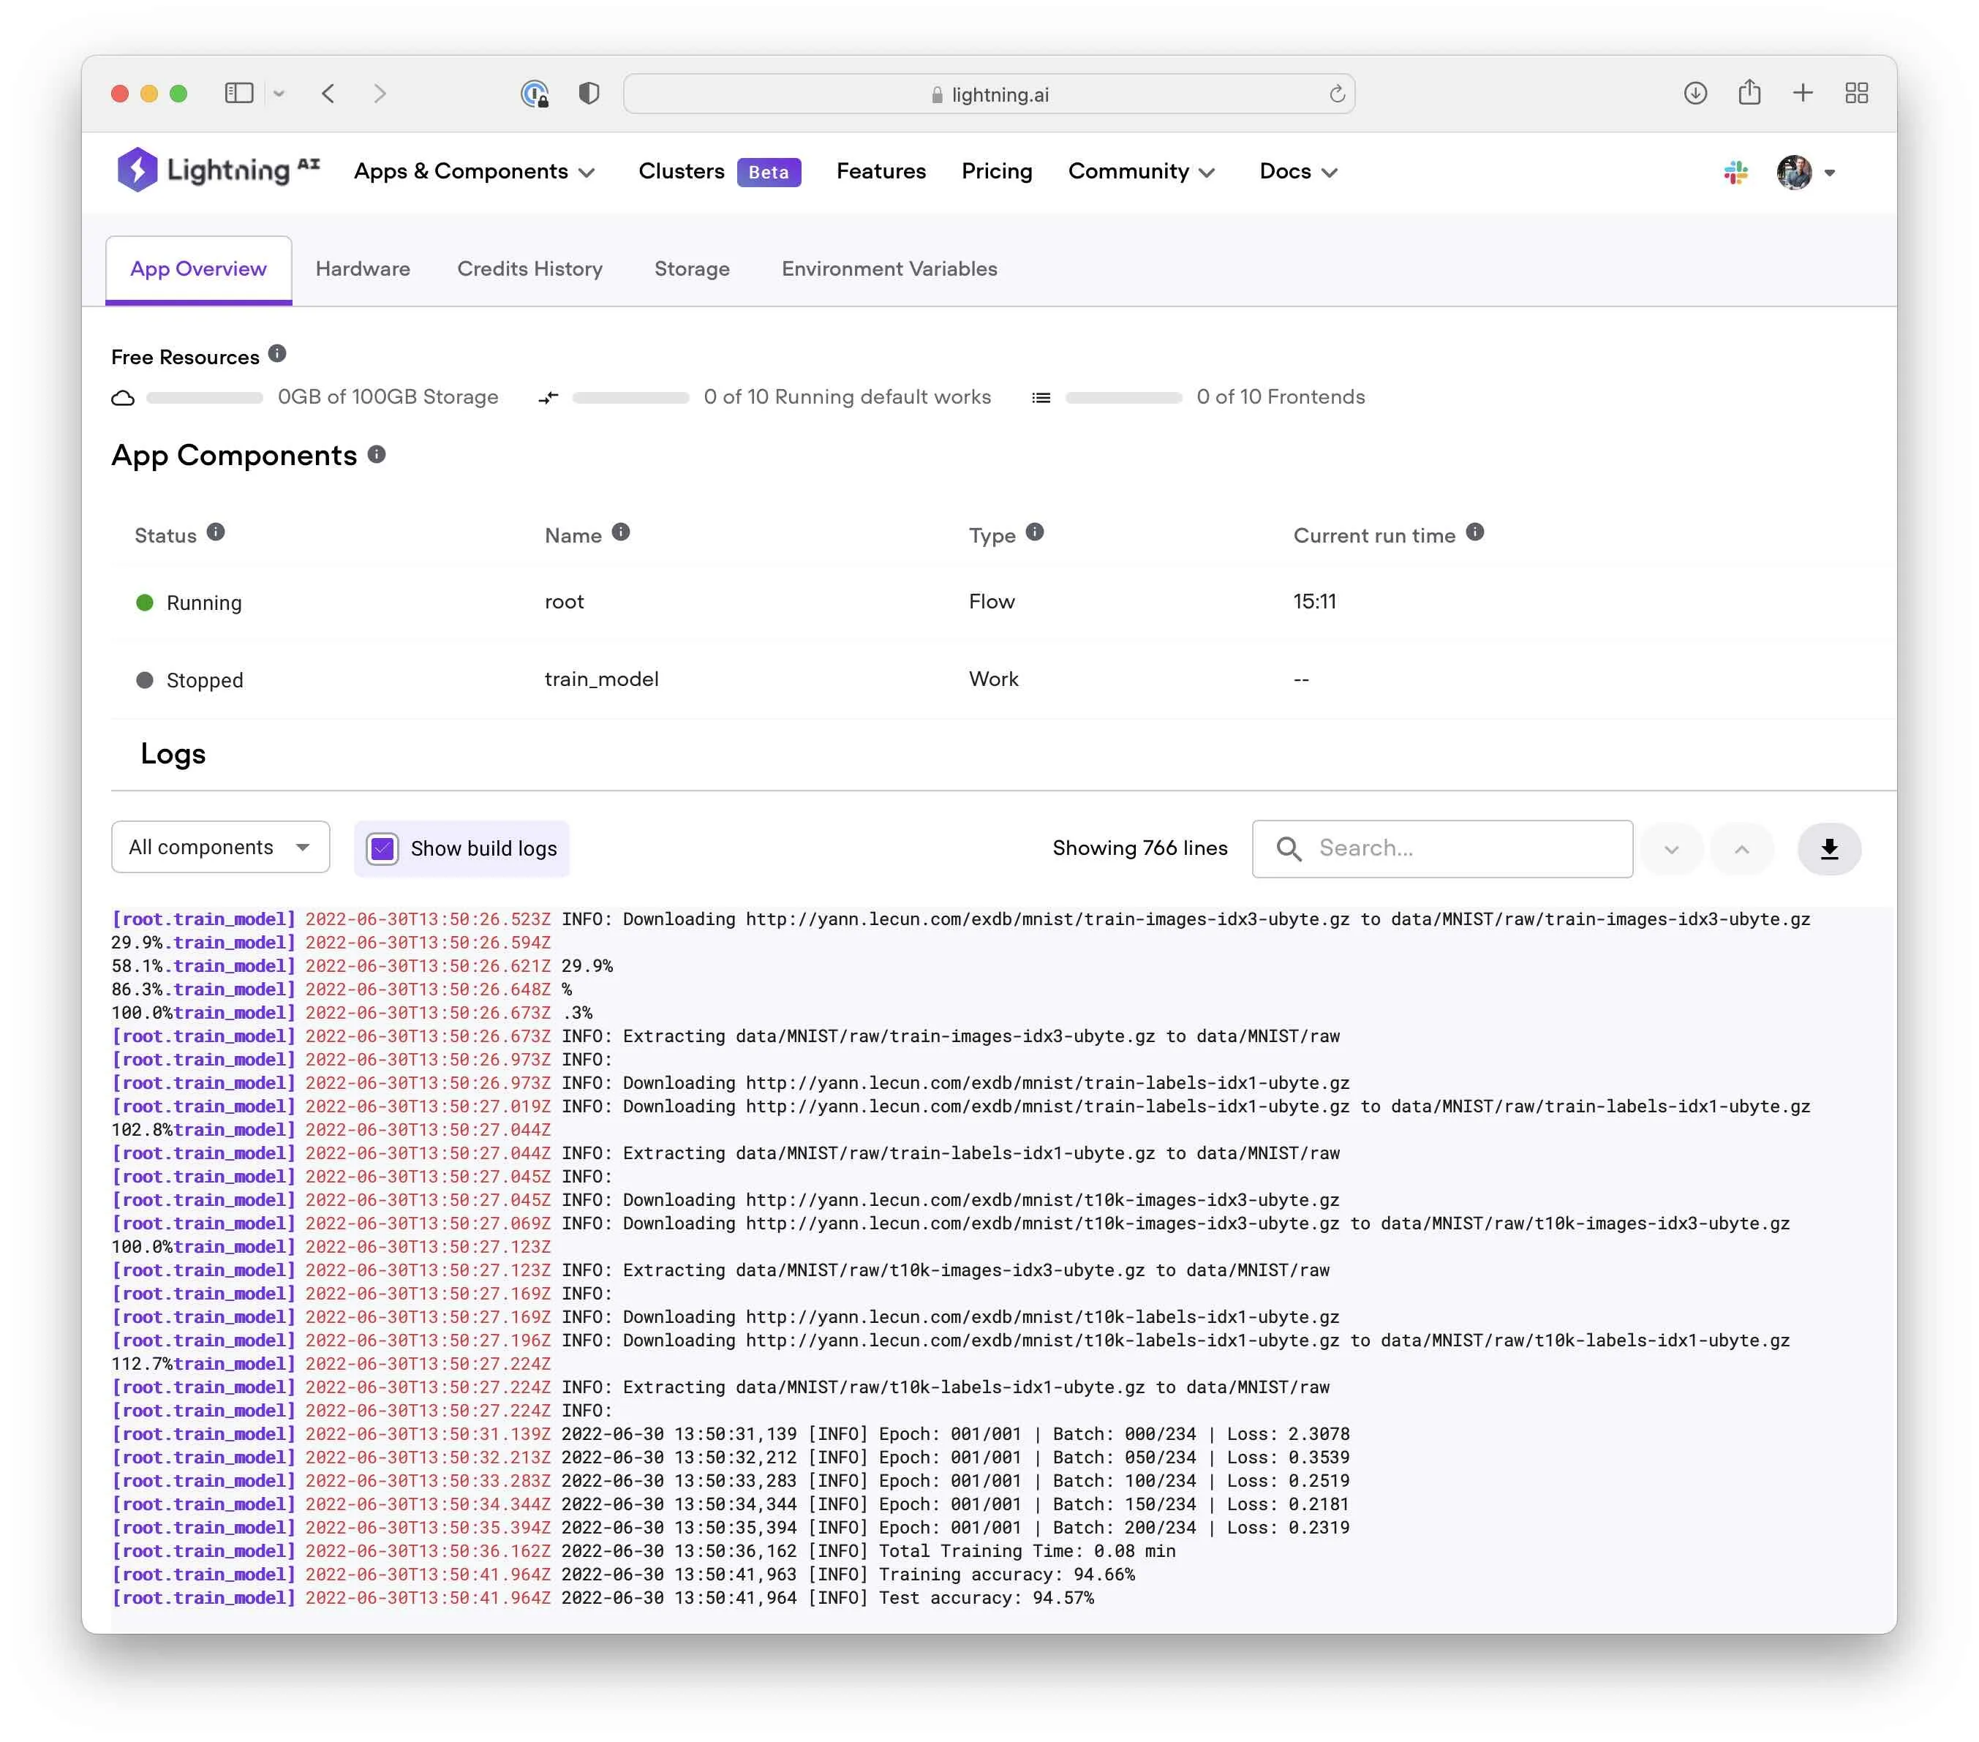The width and height of the screenshot is (1979, 1742).
Task: Download logs with the download icon button
Action: pyautogui.click(x=1828, y=849)
